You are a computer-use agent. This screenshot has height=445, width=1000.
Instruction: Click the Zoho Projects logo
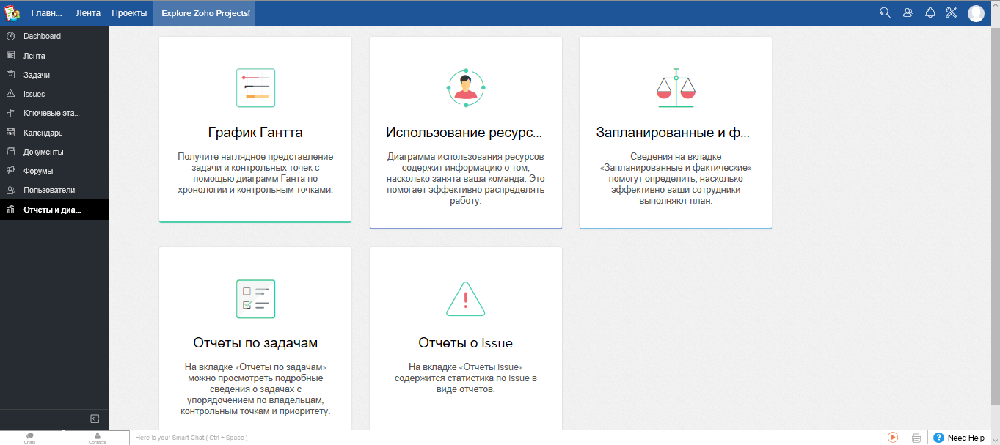coord(10,12)
